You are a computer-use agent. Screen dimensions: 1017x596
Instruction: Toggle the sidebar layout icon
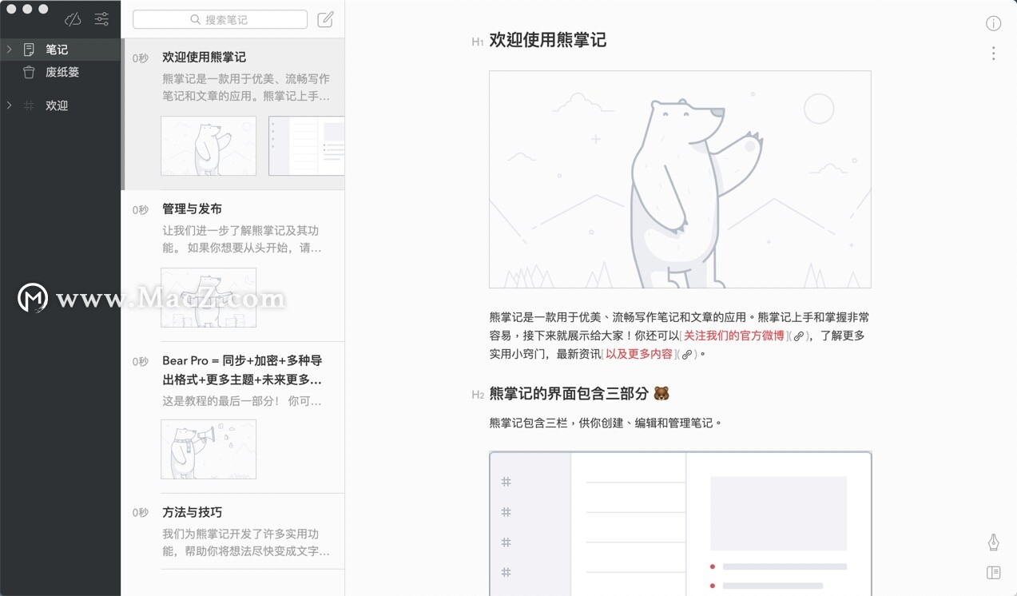point(993,572)
